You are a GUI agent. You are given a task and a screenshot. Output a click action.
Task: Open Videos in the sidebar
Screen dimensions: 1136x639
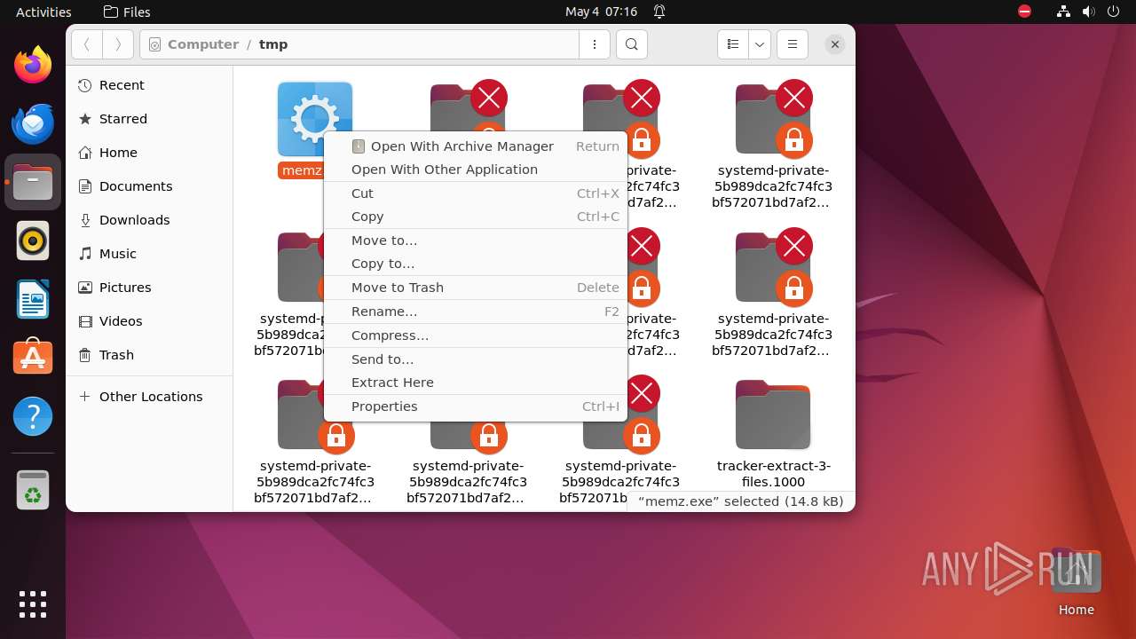coord(150,321)
